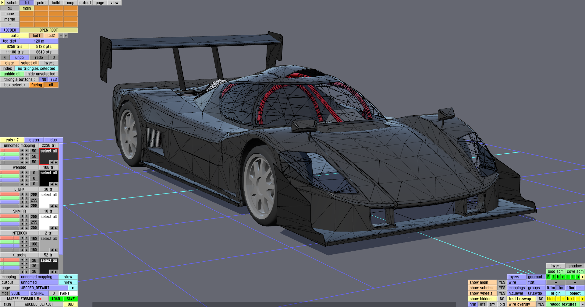Viewport: 585px width, 307px height.
Task: Adjust the red slider of unnamed mapping
Action: (x=10, y=150)
